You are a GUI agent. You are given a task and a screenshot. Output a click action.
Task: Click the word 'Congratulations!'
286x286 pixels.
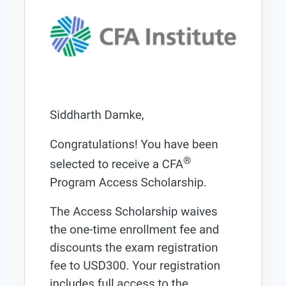(93, 144)
